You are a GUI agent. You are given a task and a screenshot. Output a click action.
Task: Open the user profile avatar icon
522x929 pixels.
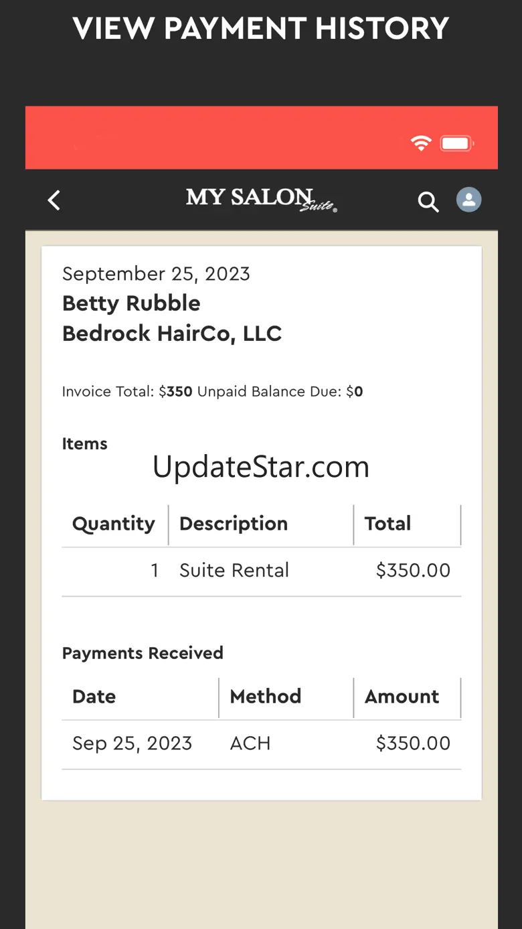click(468, 200)
